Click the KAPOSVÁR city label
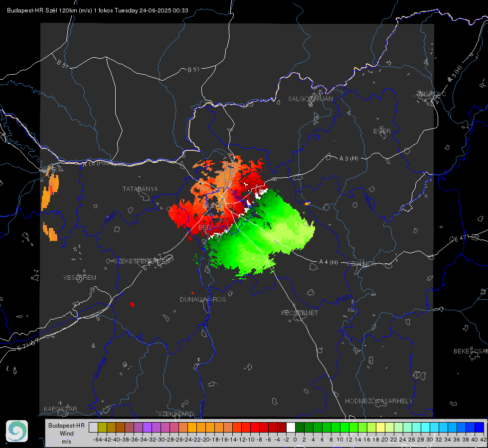The height and width of the screenshot is (448, 488). (60, 409)
